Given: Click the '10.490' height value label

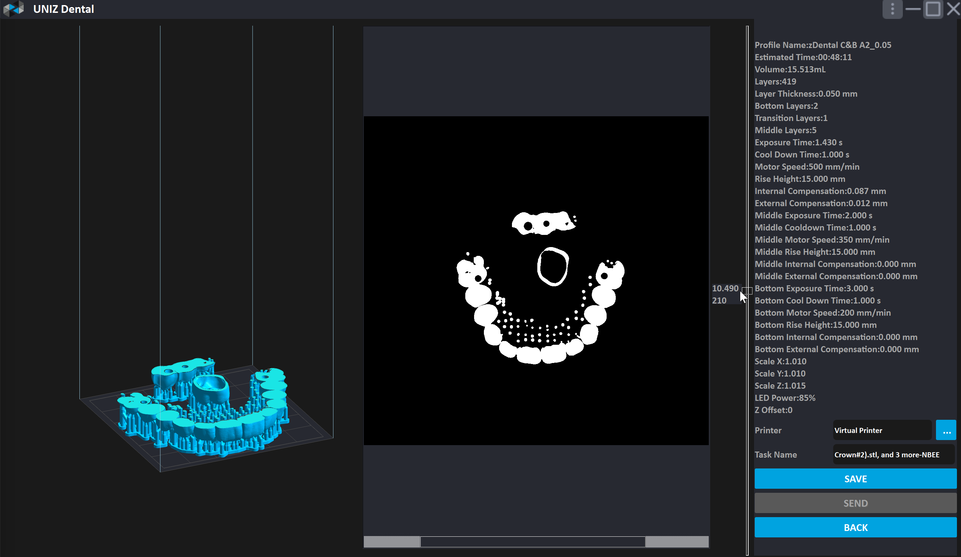Looking at the screenshot, I should coord(725,289).
